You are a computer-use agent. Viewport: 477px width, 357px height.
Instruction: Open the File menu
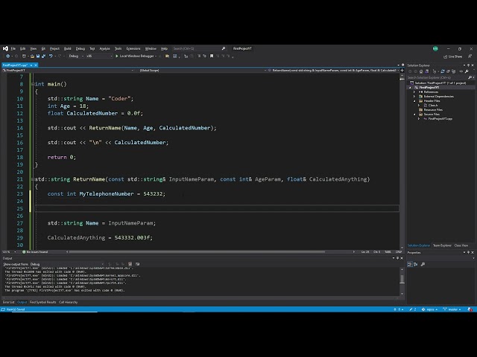click(13, 48)
